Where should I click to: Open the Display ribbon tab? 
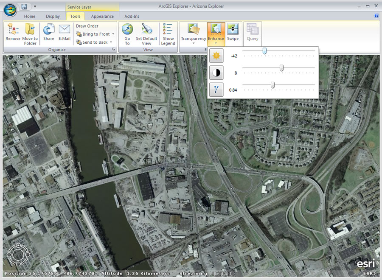(53, 17)
